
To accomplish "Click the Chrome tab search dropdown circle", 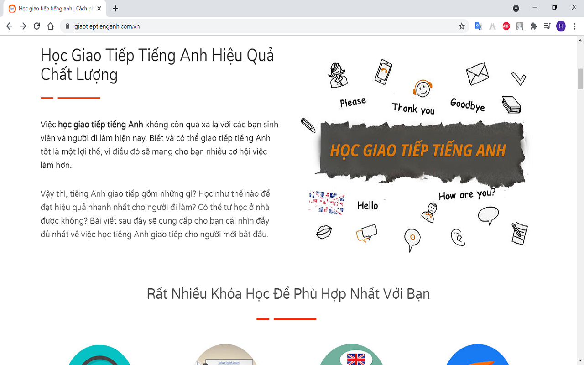I will point(516,8).
